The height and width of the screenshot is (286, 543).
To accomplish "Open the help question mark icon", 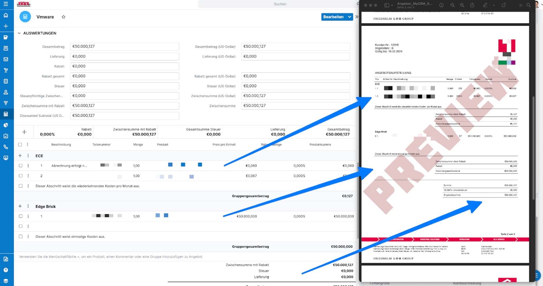I will coord(6,270).
